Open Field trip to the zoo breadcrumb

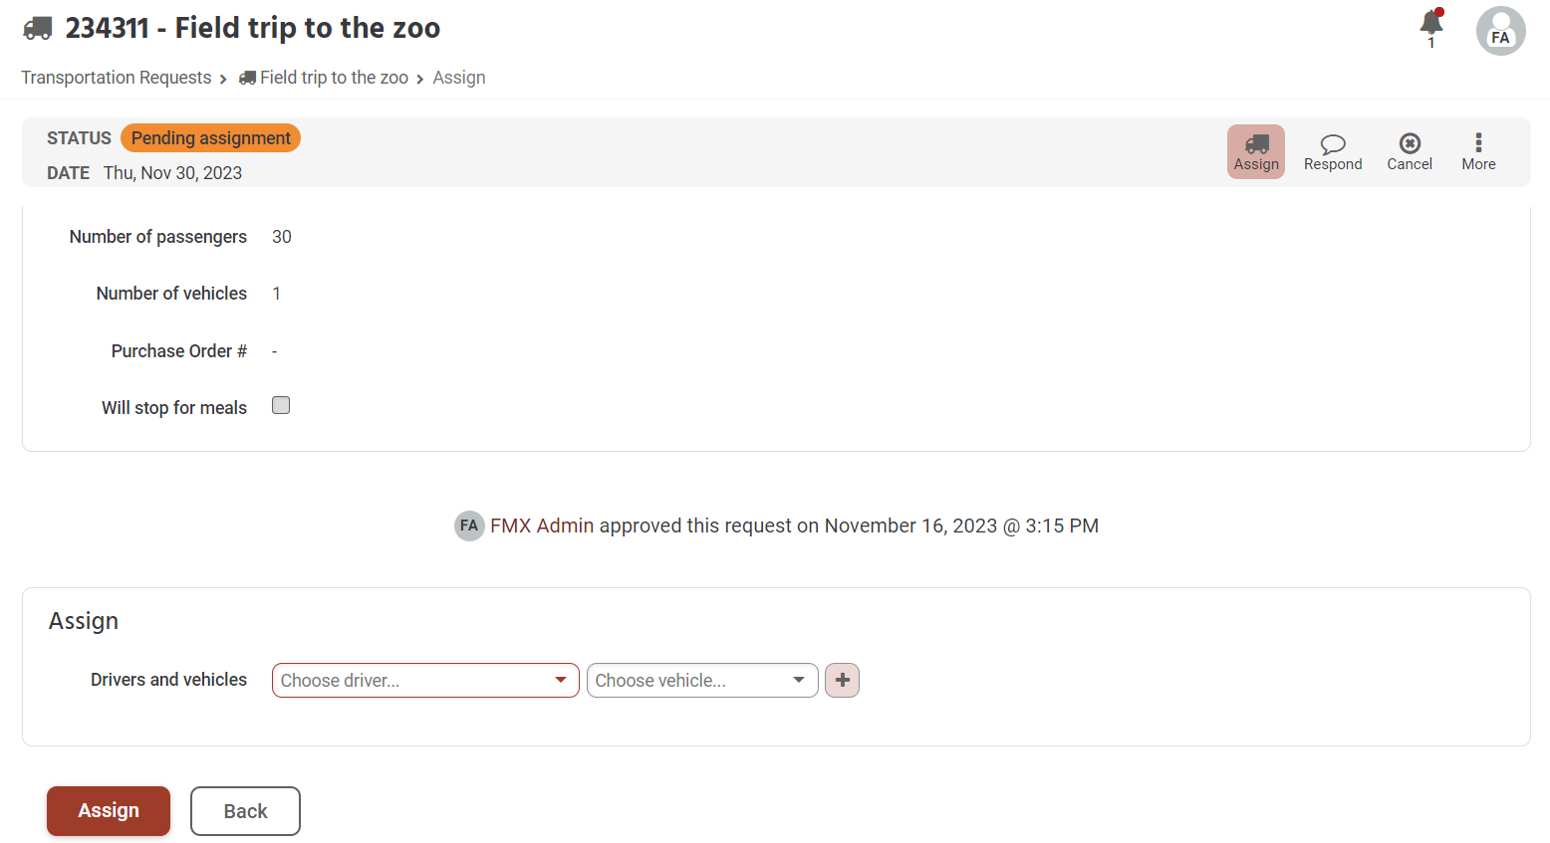point(333,78)
